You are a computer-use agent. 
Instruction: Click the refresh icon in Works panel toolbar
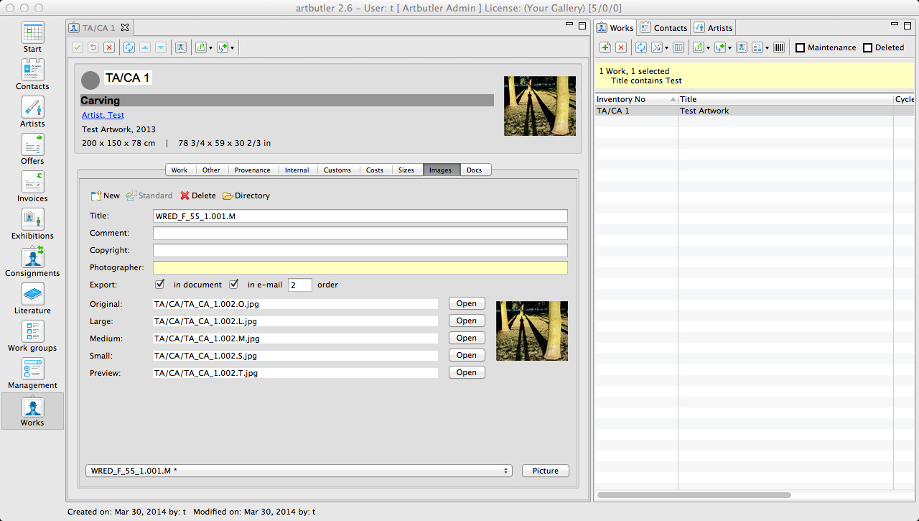pos(641,47)
